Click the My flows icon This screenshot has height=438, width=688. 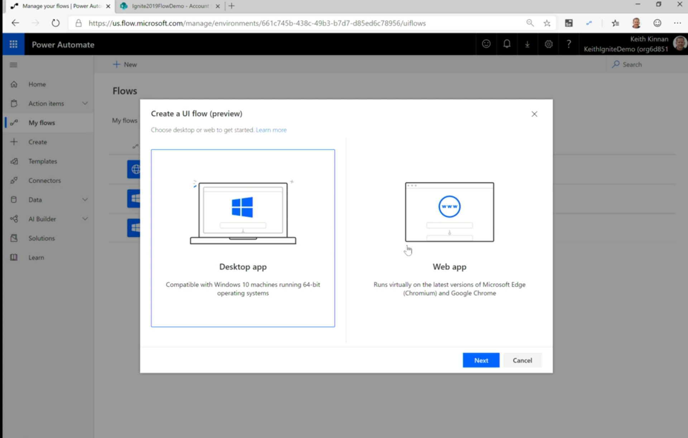point(14,123)
